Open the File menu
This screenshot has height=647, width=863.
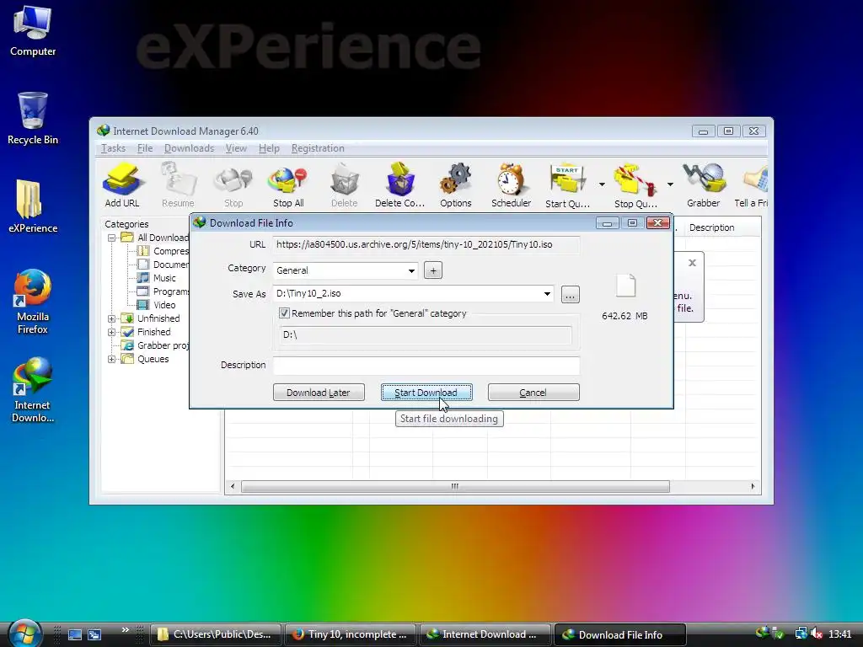145,148
